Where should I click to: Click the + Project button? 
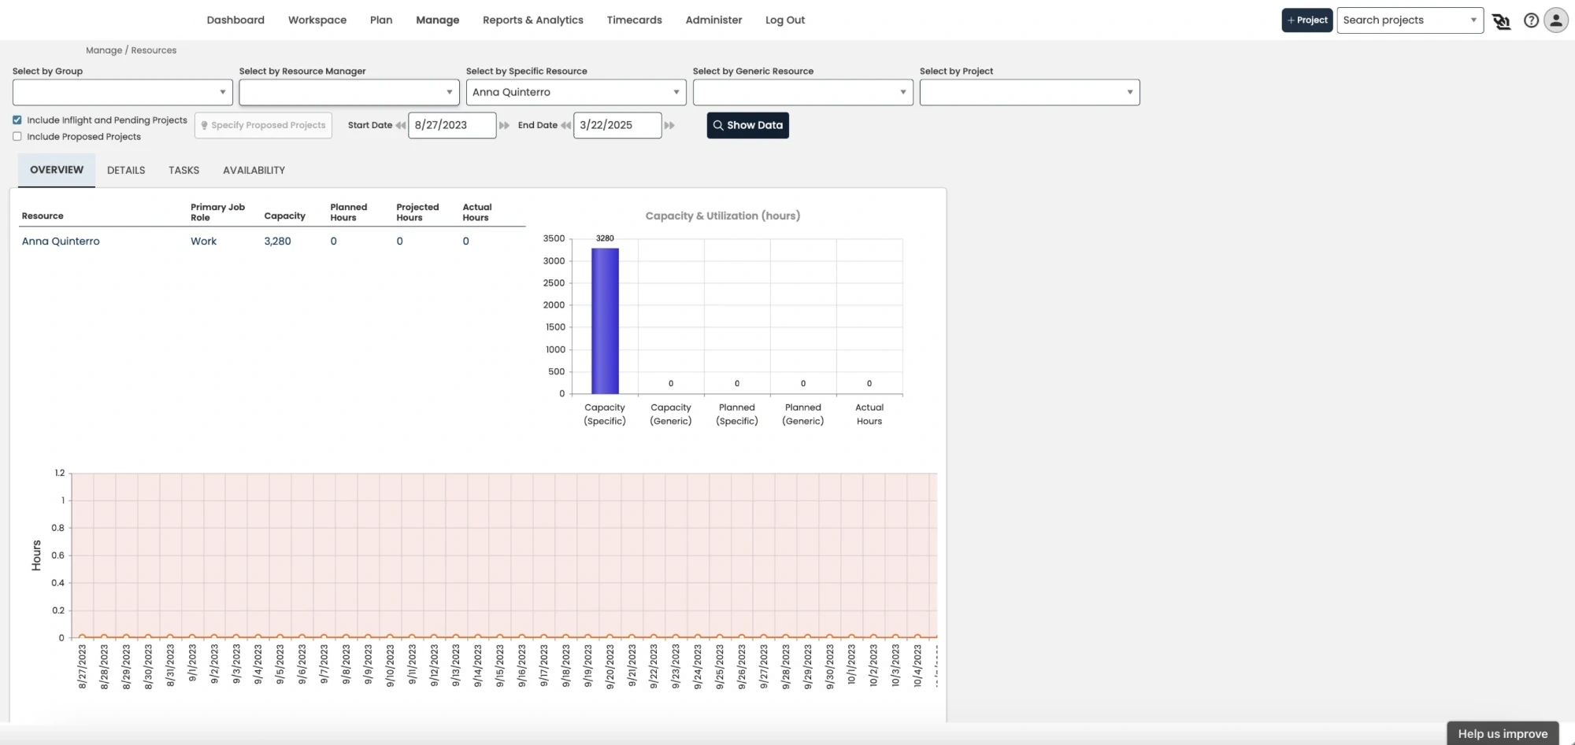tap(1307, 20)
